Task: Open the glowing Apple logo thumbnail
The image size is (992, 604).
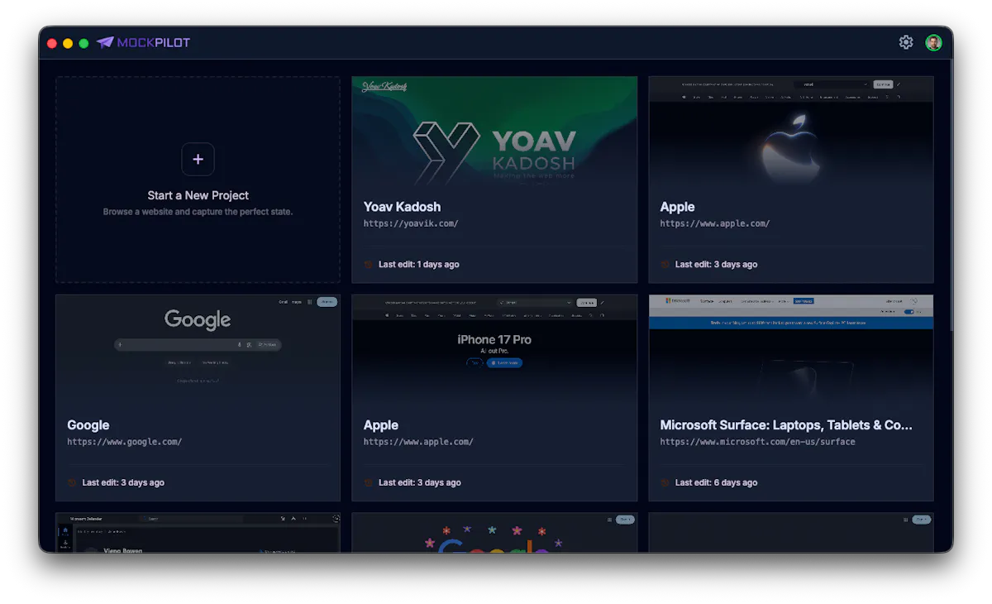Action: 791,132
